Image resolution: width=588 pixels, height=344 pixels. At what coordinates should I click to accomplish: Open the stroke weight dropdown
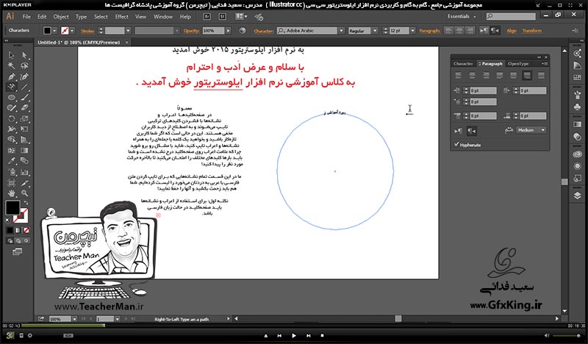(x=128, y=31)
